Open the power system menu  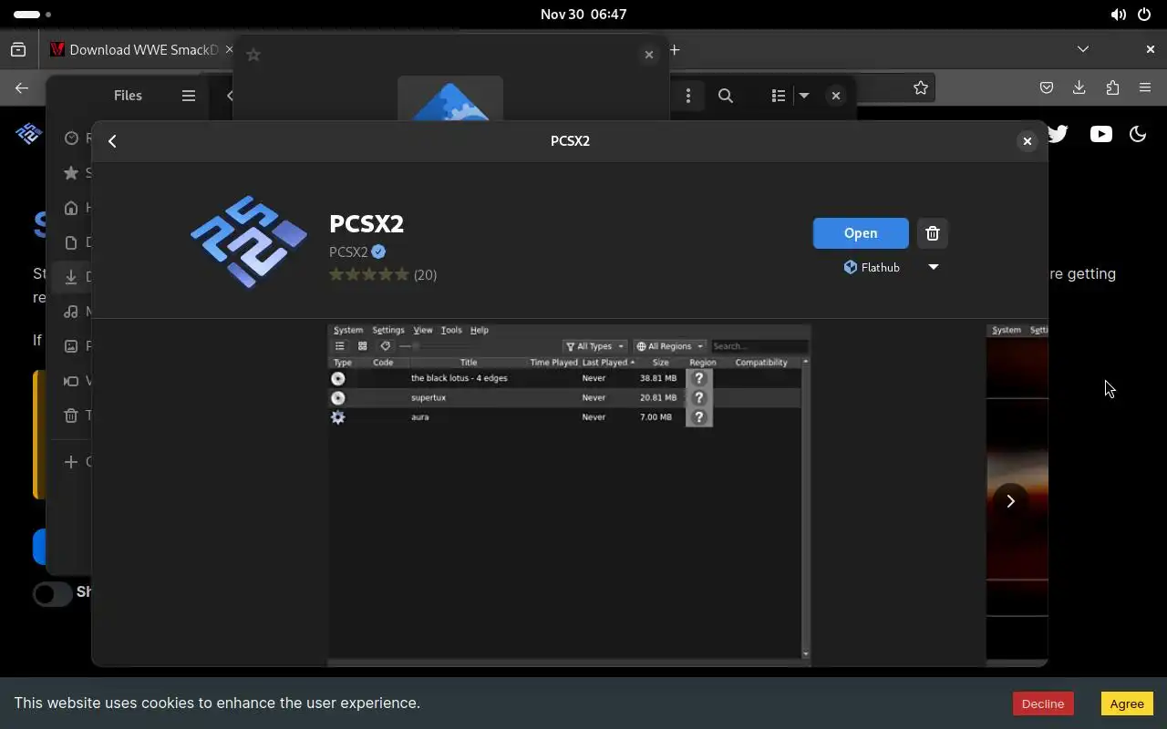[x=1143, y=15]
